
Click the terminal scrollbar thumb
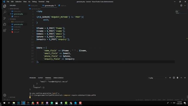[x=187, y=97]
